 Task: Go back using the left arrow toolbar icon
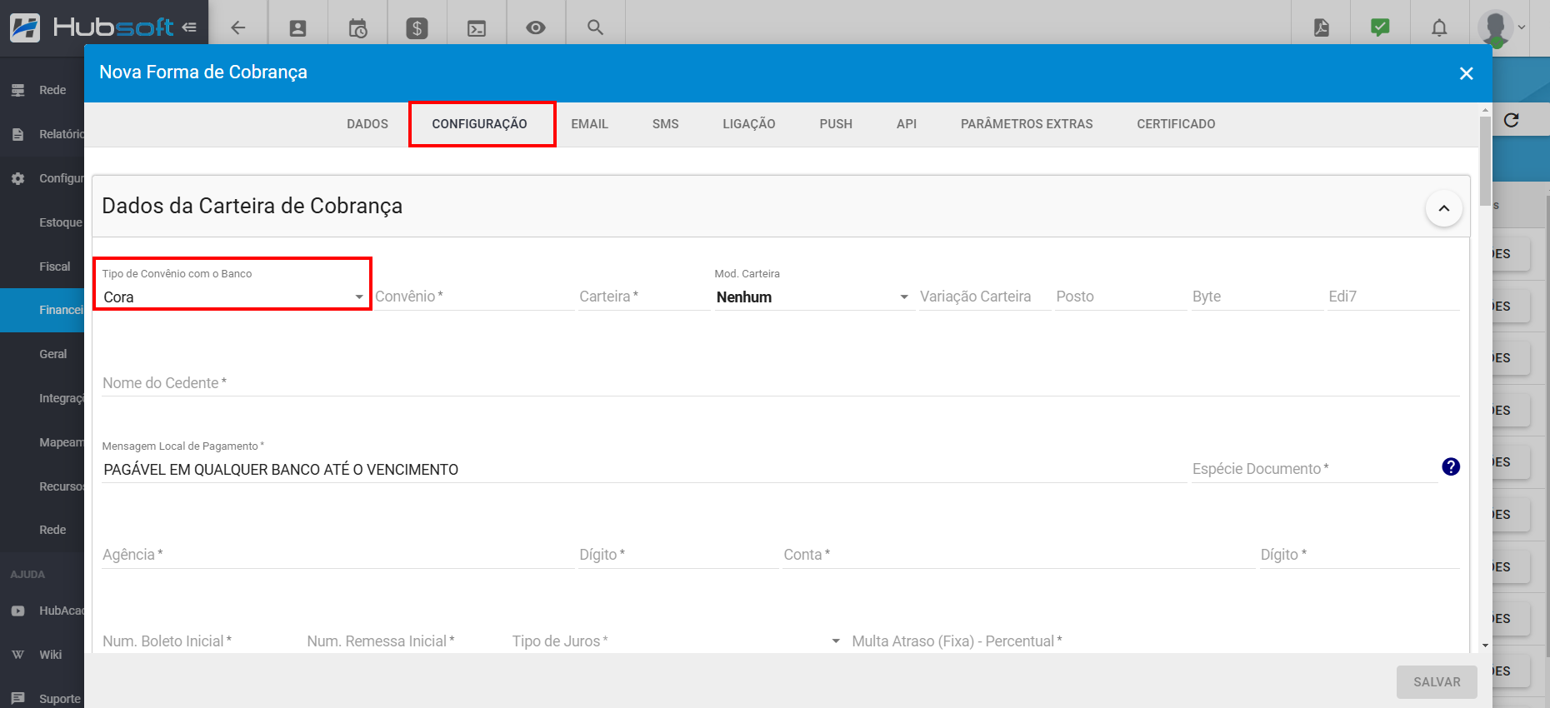pos(238,27)
